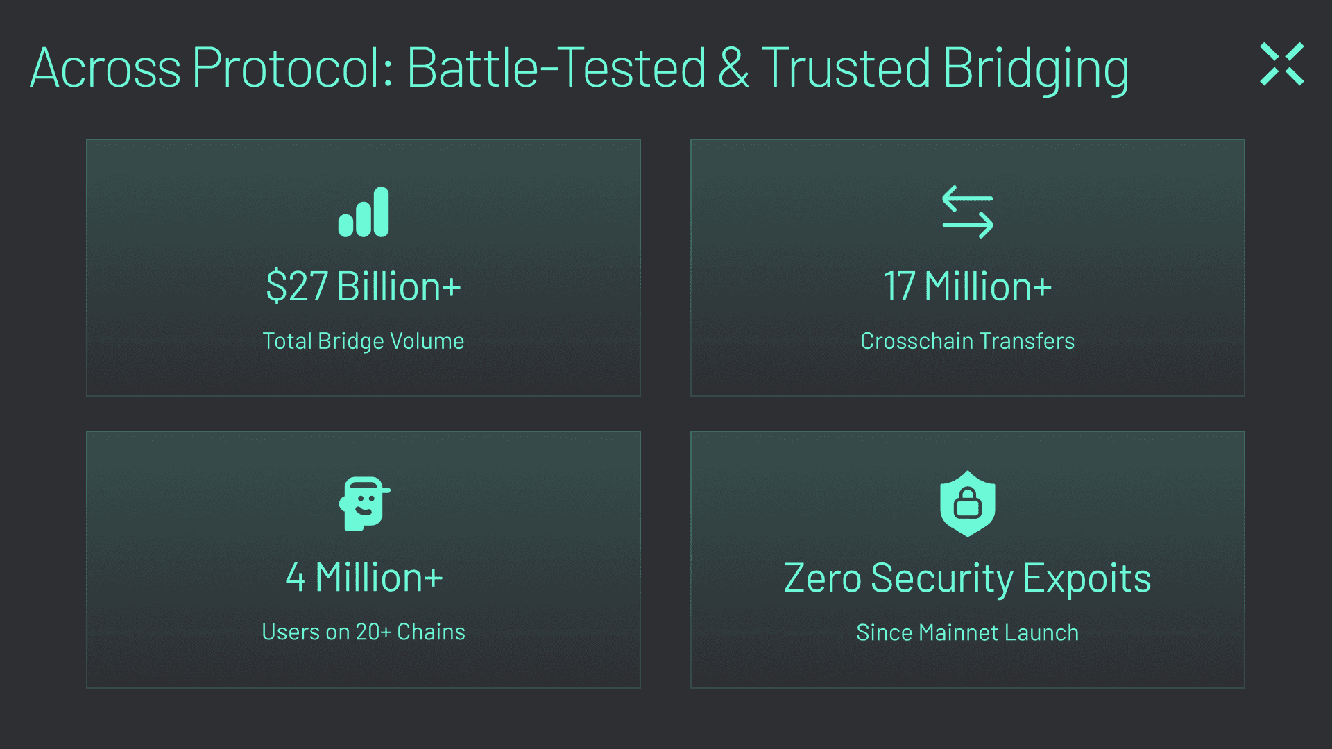Select the "Zero Security Expoits" headline

click(x=967, y=578)
